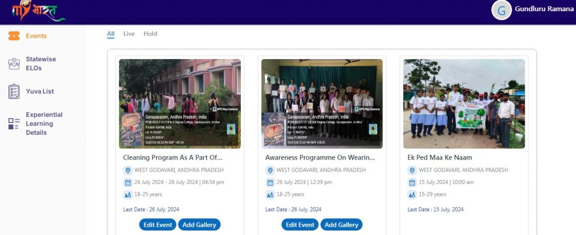Viewport: 576px width, 235px height.
Task: Open Statewise ELOs from the sidebar
Action: [40, 64]
